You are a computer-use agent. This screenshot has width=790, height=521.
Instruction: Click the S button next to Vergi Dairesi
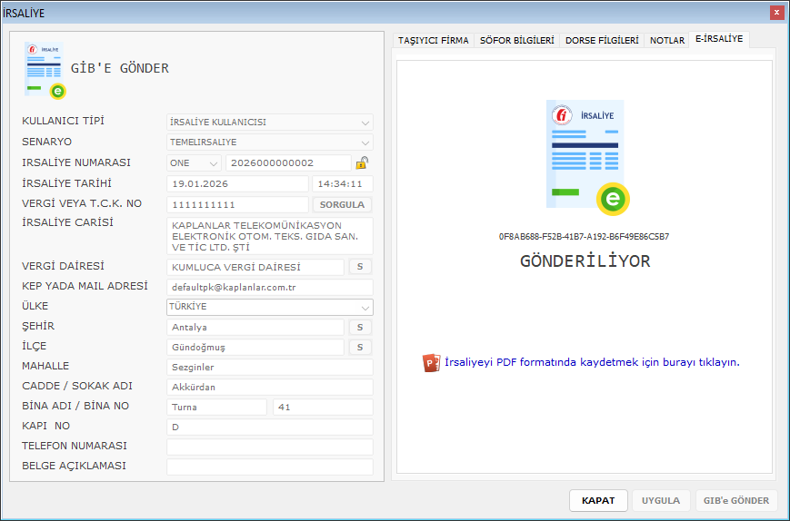click(360, 267)
